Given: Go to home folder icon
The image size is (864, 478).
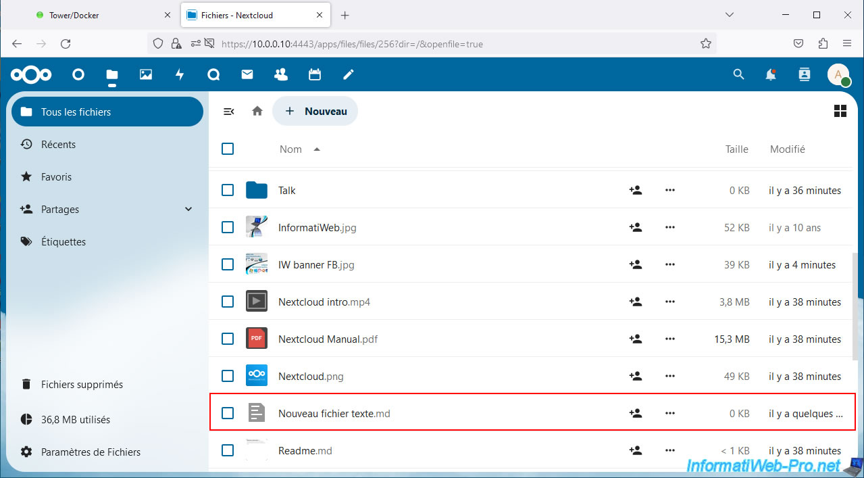Looking at the screenshot, I should coord(257,112).
